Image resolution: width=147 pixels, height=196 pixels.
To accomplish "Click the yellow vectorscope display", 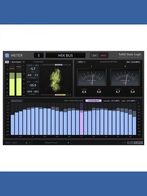I will (56, 80).
